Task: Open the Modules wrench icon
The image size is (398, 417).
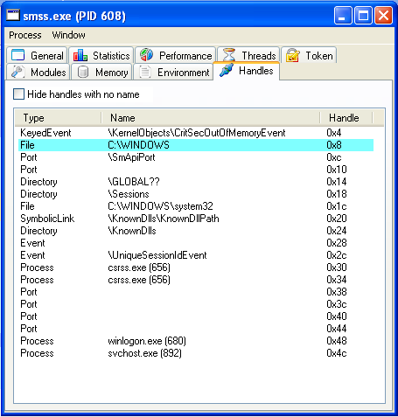Action: click(17, 72)
